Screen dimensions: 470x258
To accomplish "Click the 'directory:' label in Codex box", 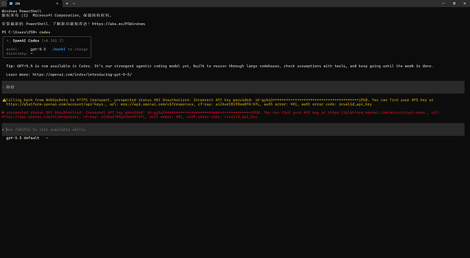I will [17, 53].
